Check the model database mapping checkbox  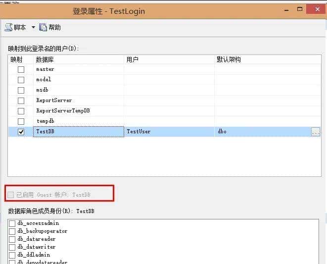click(x=21, y=80)
